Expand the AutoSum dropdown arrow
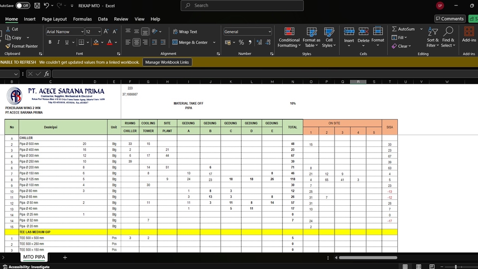 pos(421,29)
